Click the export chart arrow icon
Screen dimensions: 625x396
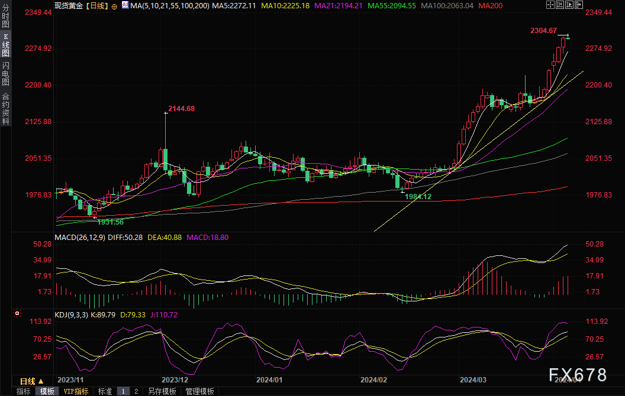coord(579,5)
